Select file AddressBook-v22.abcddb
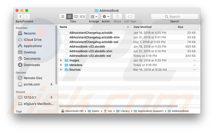The height and width of the screenshot is (133, 214). tap(87, 47)
